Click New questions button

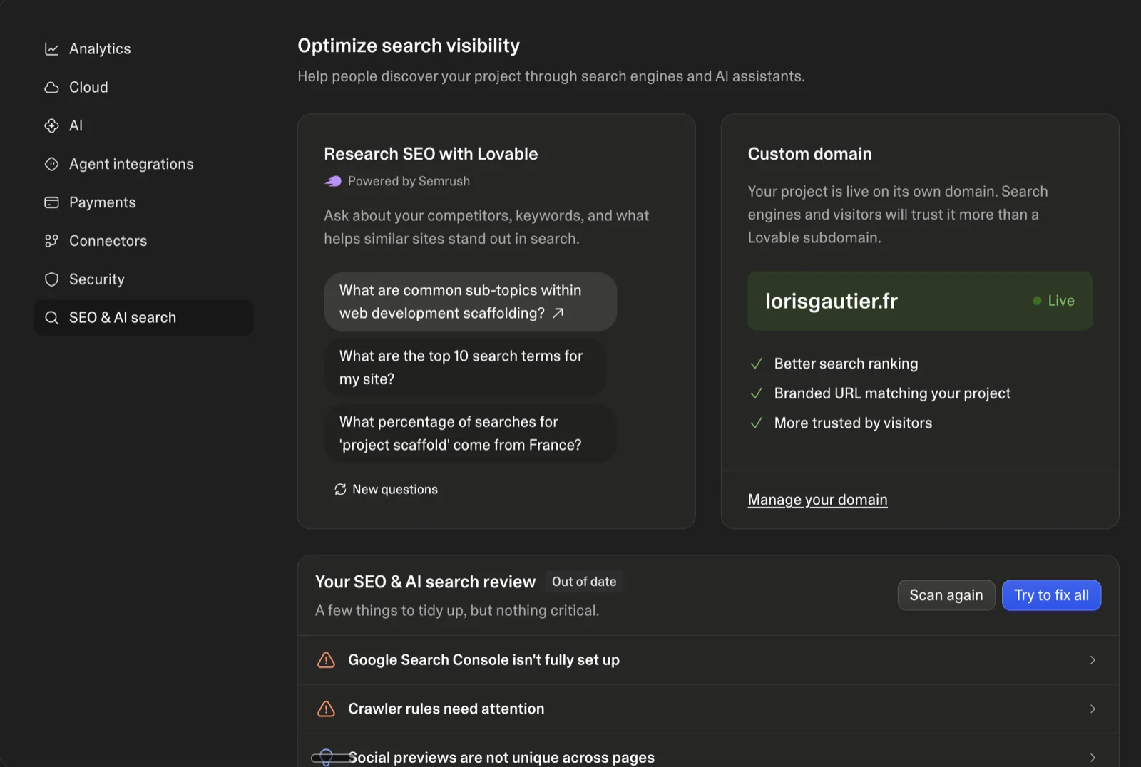coord(386,489)
